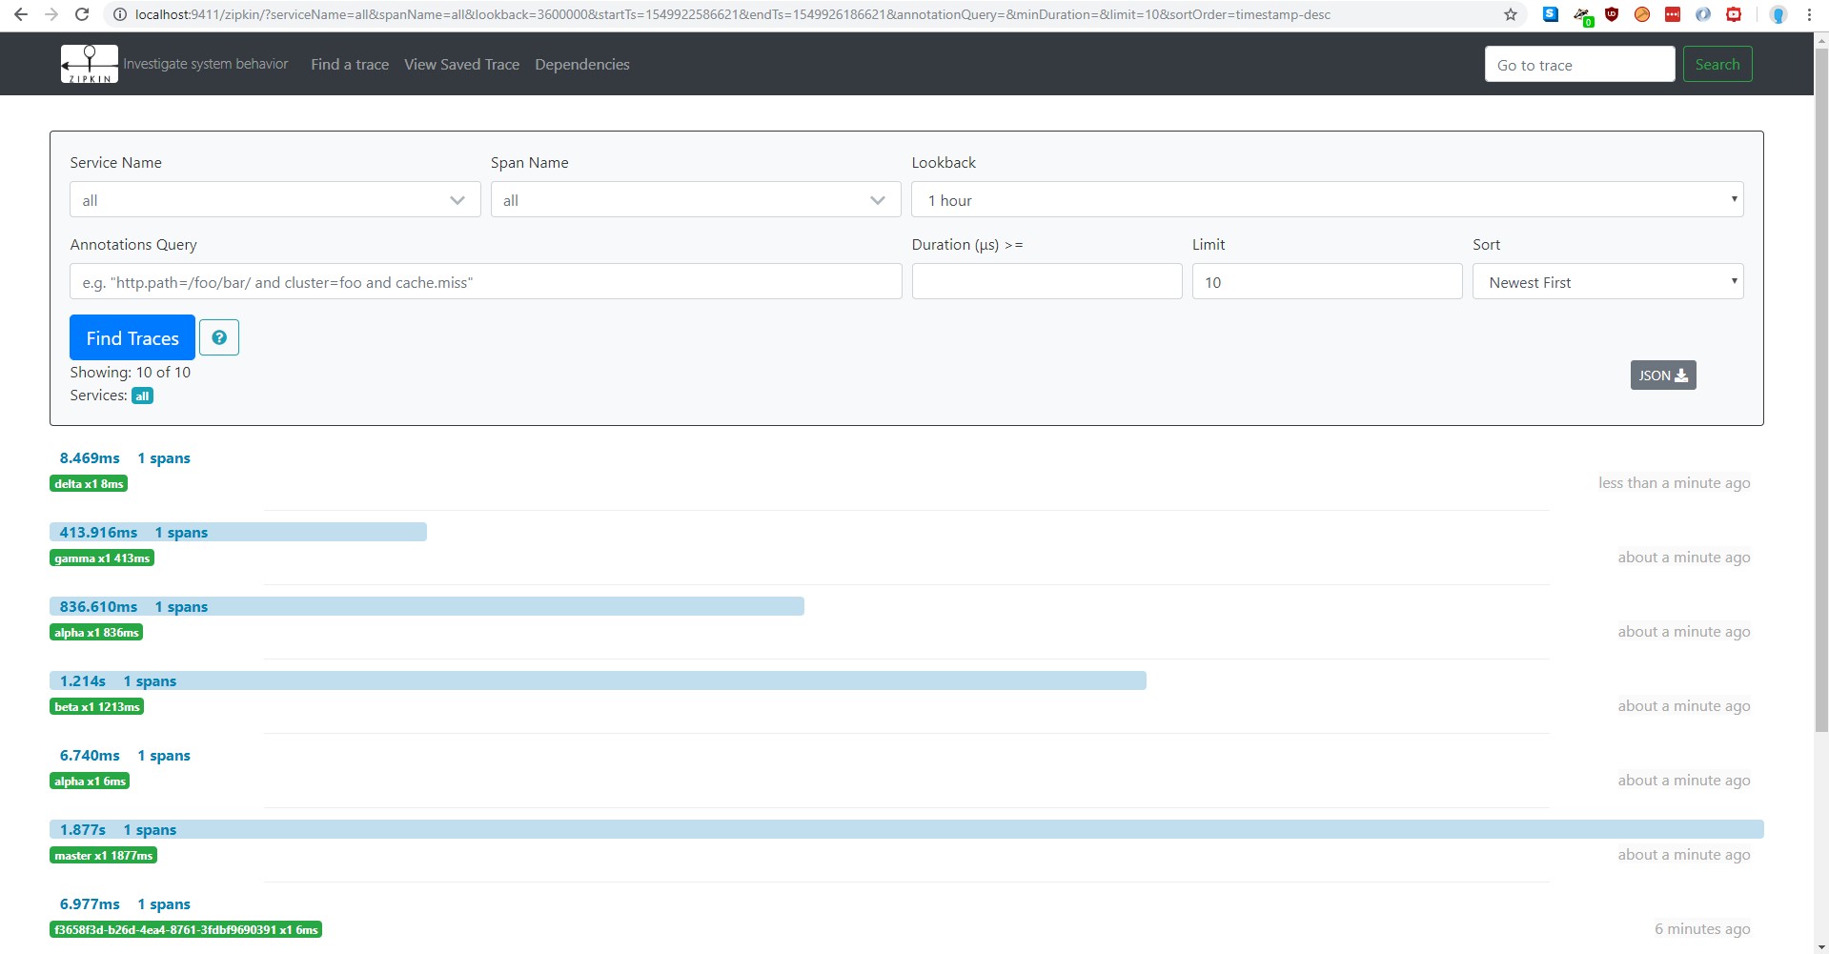The width and height of the screenshot is (1829, 954).
Task: Reload the page using browser refresh
Action: coord(82,14)
